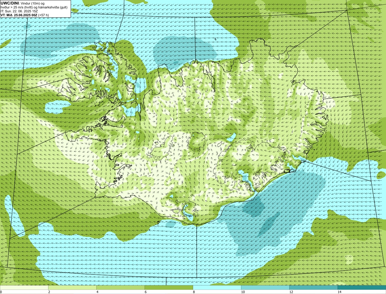Click the "10" tick label on the scale
Image resolution: width=386 pixels, height=294 pixels.
pos(243,292)
